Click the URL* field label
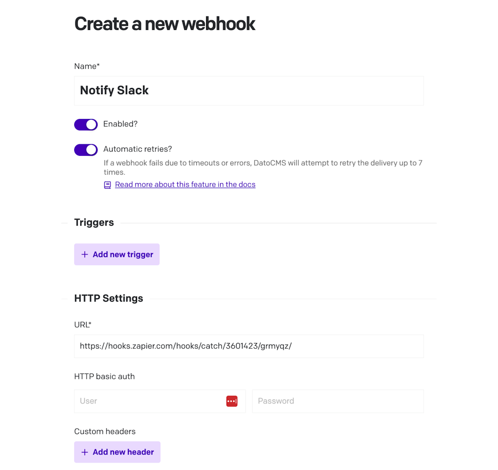The image size is (498, 470). 83,325
